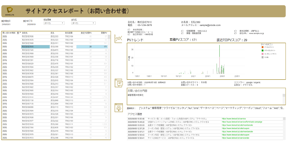Viewport: 287px width, 145px height.
Task: Open the service/site link at 12:56:41
Action: (236, 138)
